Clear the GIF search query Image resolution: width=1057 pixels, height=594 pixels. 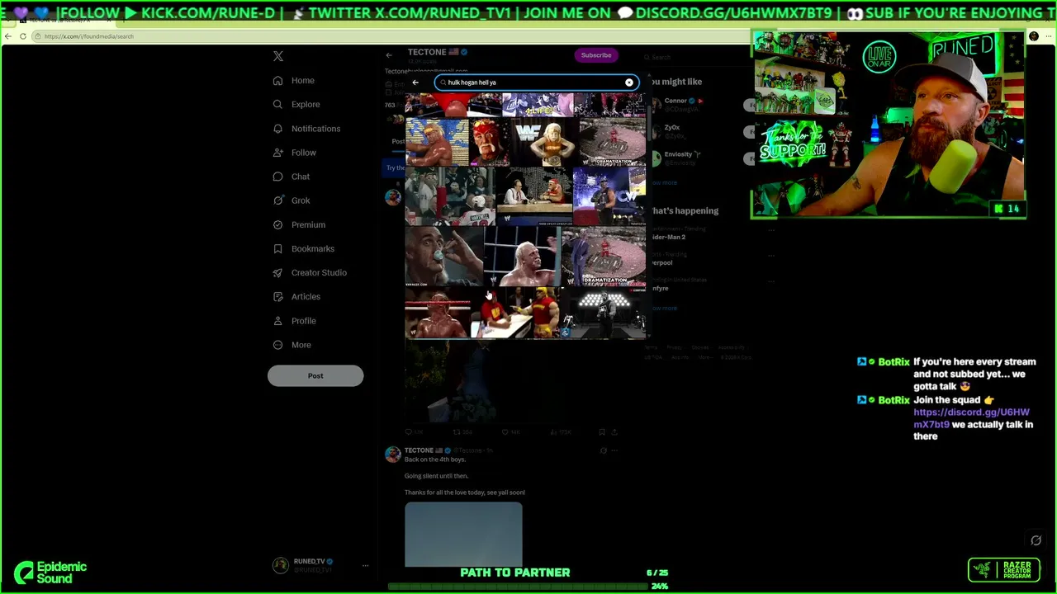(629, 82)
